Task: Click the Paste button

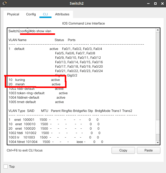Action: (149, 150)
